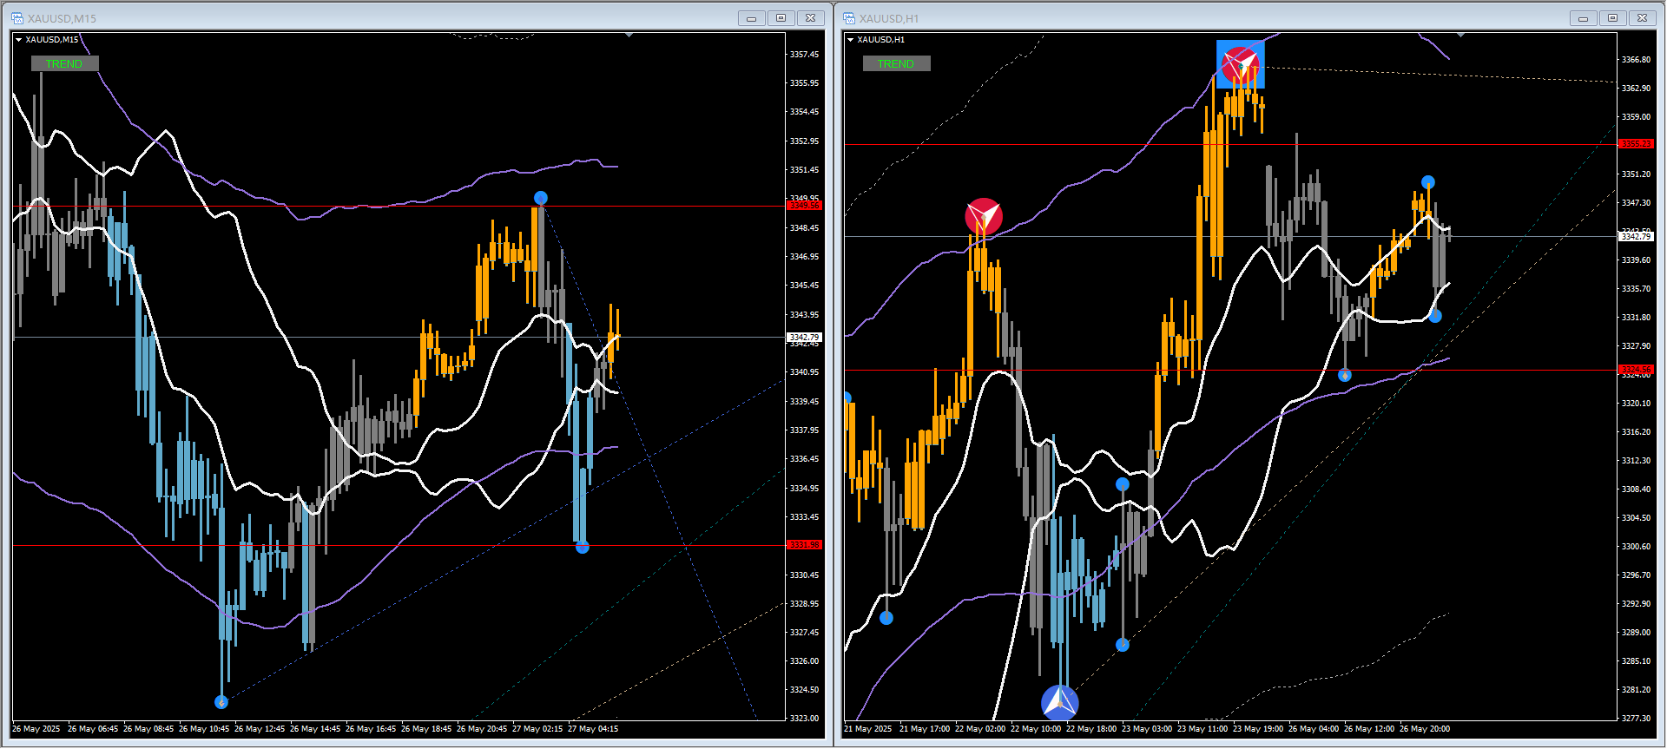This screenshot has width=1667, height=749.
Task: Click the chart icon in the XAUUSD,H1 title bar
Action: 849,18
